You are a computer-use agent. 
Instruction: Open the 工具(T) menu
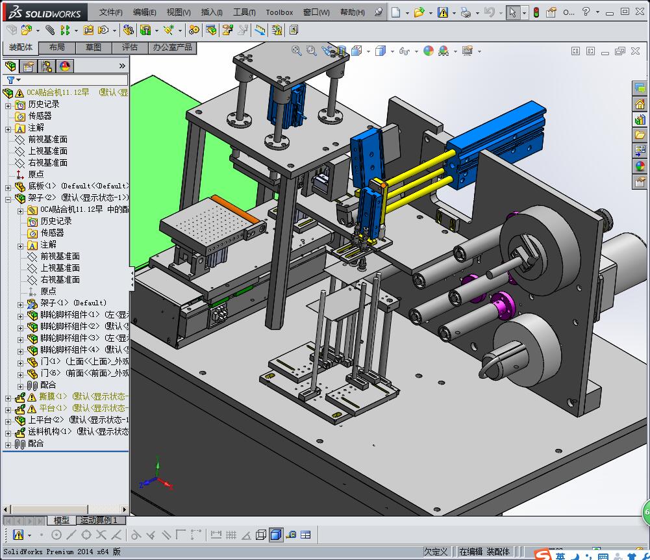(x=244, y=12)
